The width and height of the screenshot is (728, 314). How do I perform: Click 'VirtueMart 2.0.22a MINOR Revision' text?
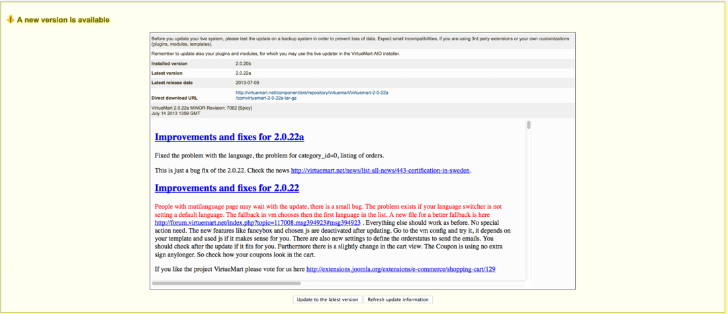click(201, 108)
